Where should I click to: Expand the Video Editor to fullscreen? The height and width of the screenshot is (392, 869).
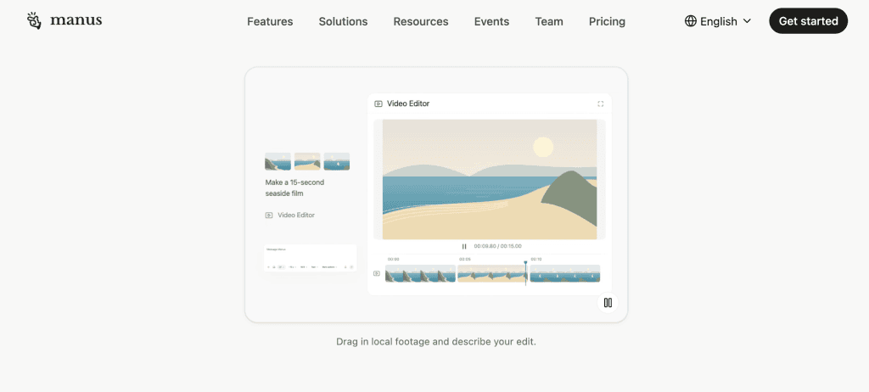[600, 104]
